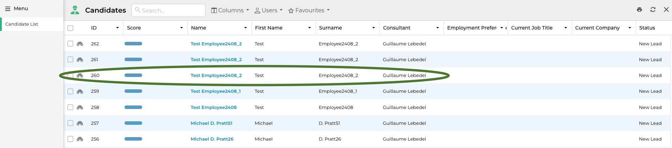672x148 pixels.
Task: Click the score bar for candidate 260
Action: click(x=133, y=75)
